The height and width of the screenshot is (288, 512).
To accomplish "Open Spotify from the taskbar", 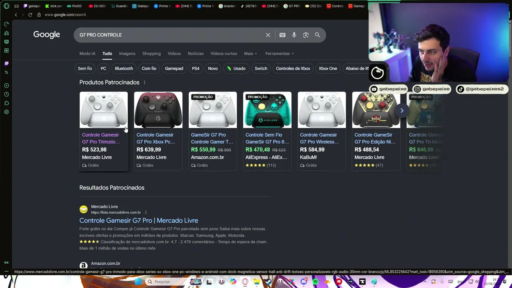I will click(315, 282).
